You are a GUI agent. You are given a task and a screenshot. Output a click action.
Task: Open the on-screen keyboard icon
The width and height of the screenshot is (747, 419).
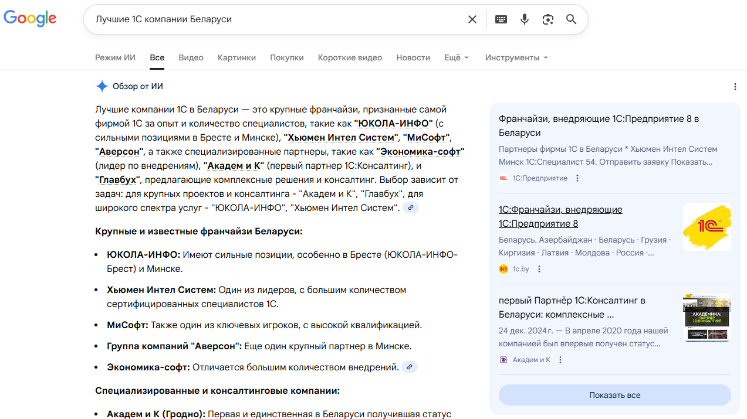(501, 19)
